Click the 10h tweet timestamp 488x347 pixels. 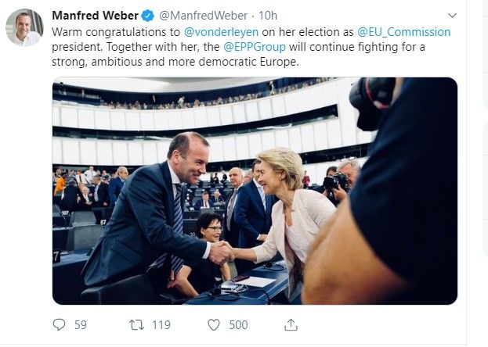[x=268, y=16]
